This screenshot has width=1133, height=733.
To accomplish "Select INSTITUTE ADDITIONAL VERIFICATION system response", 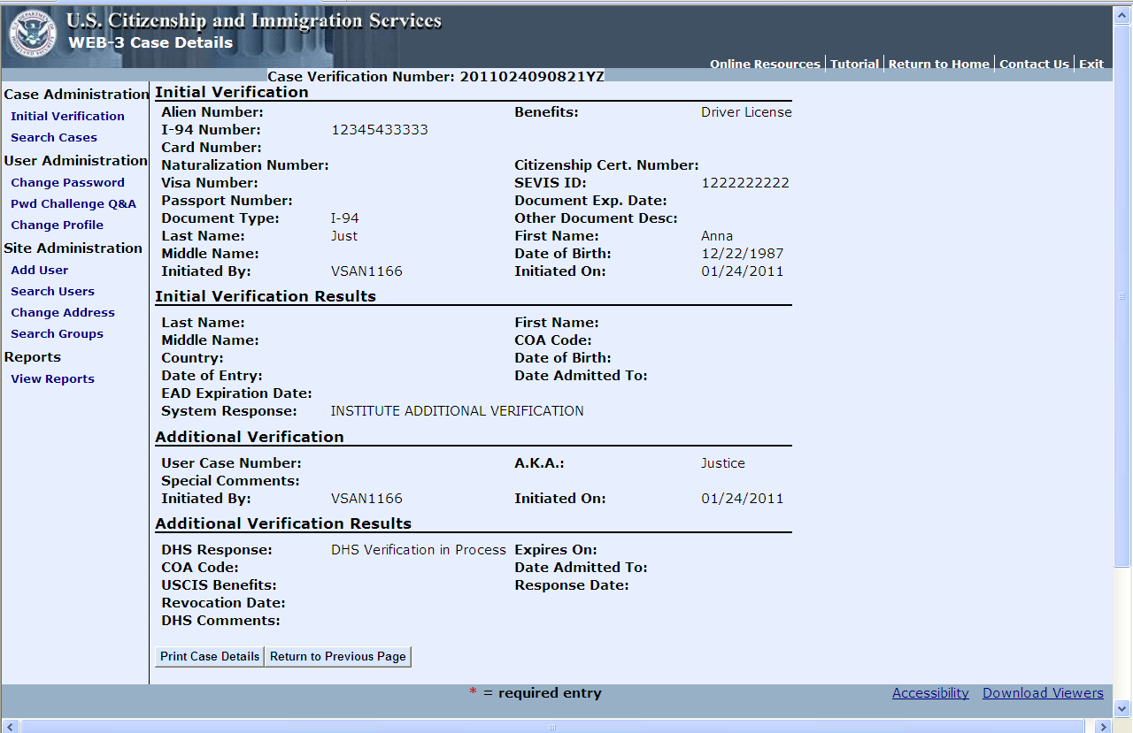I will 458,411.
